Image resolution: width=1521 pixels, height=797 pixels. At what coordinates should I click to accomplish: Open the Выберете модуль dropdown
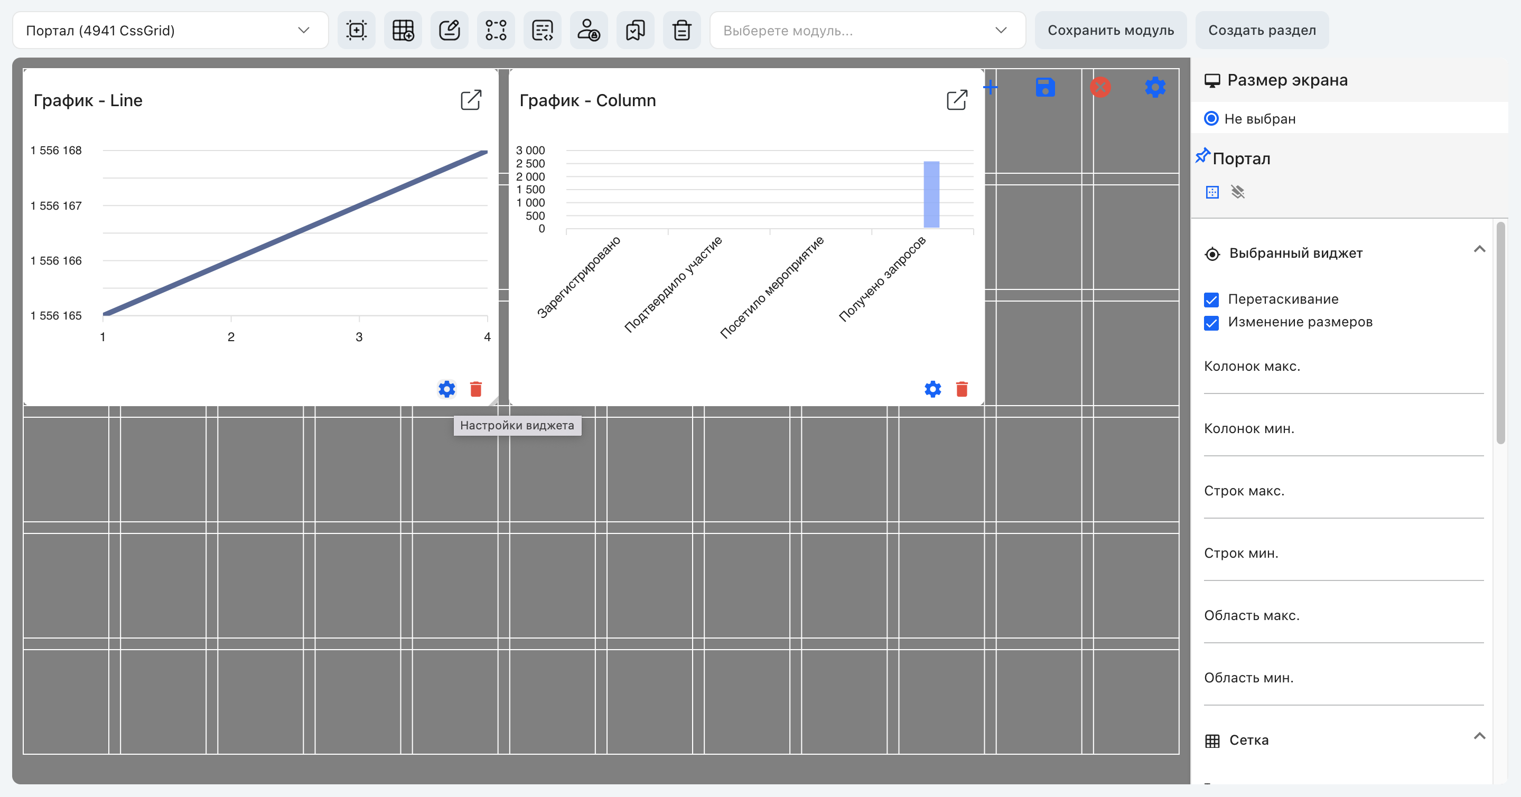click(867, 30)
